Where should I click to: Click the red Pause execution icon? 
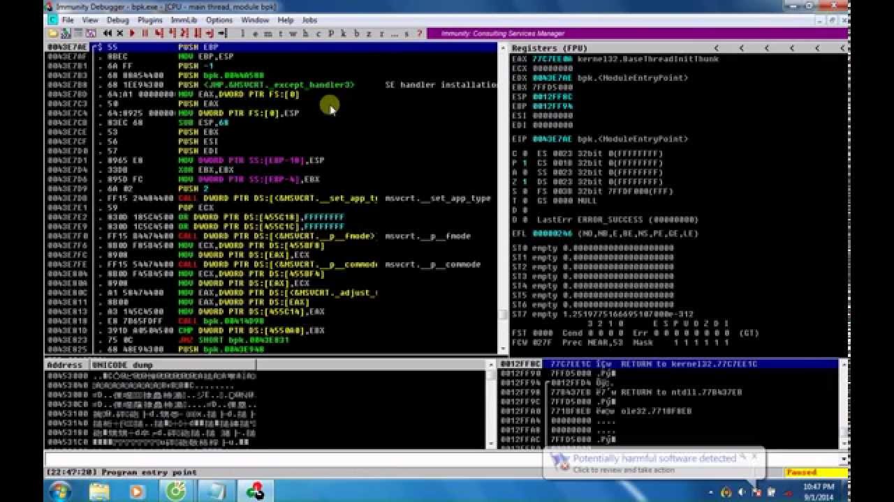[x=145, y=33]
